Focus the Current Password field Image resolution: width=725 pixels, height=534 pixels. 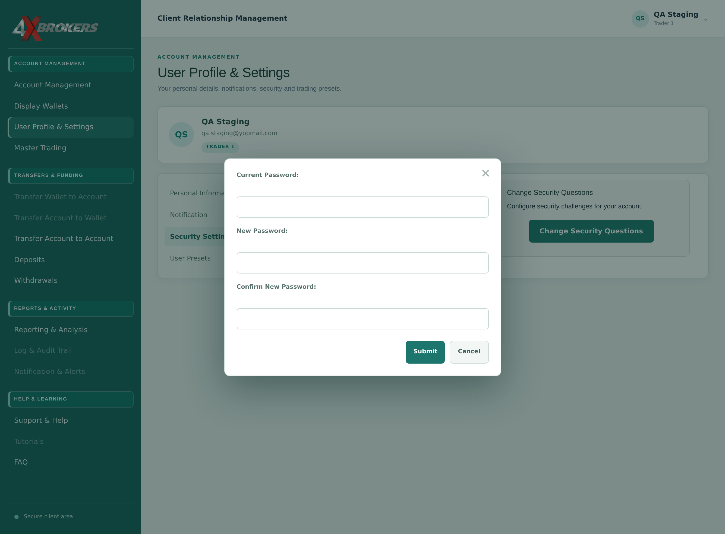click(x=362, y=207)
